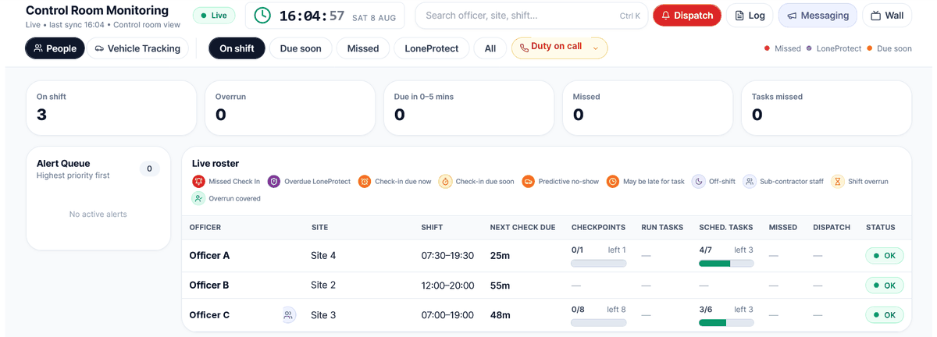Select the Due soon filter
Image resolution: width=937 pixels, height=337 pixels.
[301, 48]
